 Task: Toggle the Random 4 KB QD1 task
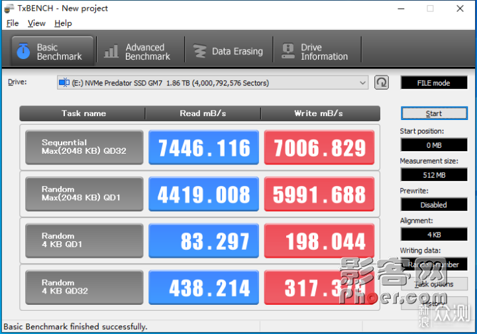[84, 241]
